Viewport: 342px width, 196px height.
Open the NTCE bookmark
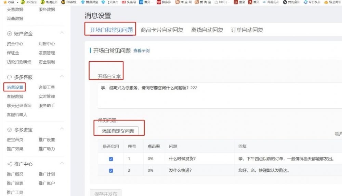click(x=221, y=2)
